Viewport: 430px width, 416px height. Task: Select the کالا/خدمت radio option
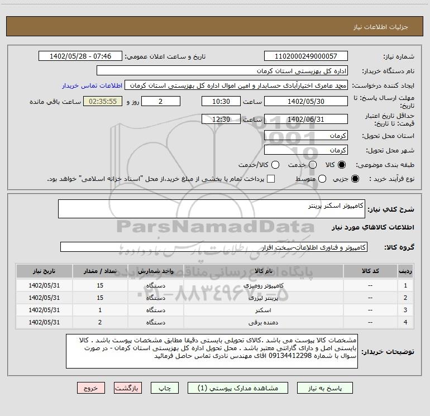coord(275,165)
